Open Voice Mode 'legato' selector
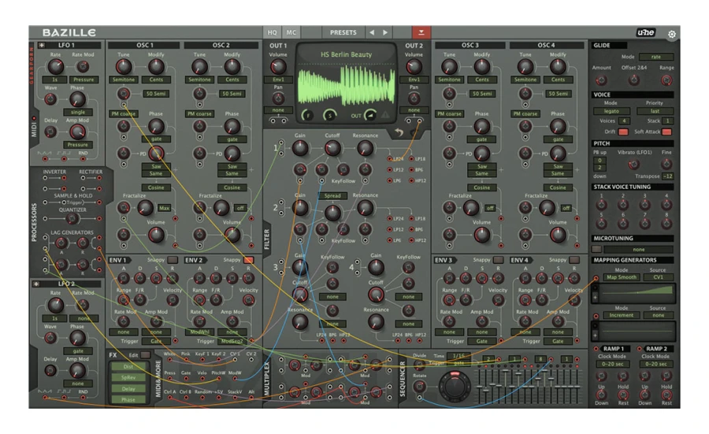This screenshot has width=709, height=434. pyautogui.click(x=611, y=111)
